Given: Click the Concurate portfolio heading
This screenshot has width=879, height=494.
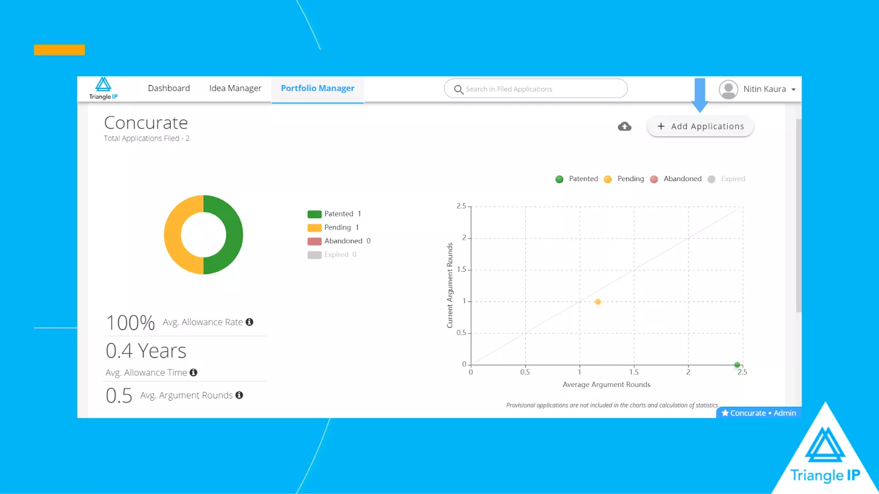Looking at the screenshot, I should pos(146,122).
